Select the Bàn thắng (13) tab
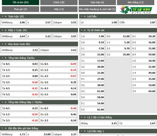157x136 pixels. 136,2
